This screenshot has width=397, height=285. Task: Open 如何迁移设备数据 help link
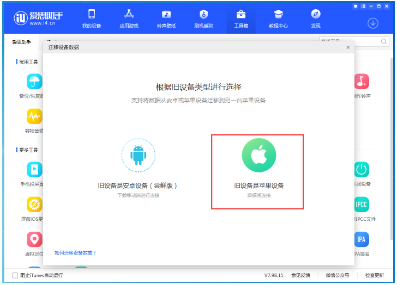click(75, 253)
